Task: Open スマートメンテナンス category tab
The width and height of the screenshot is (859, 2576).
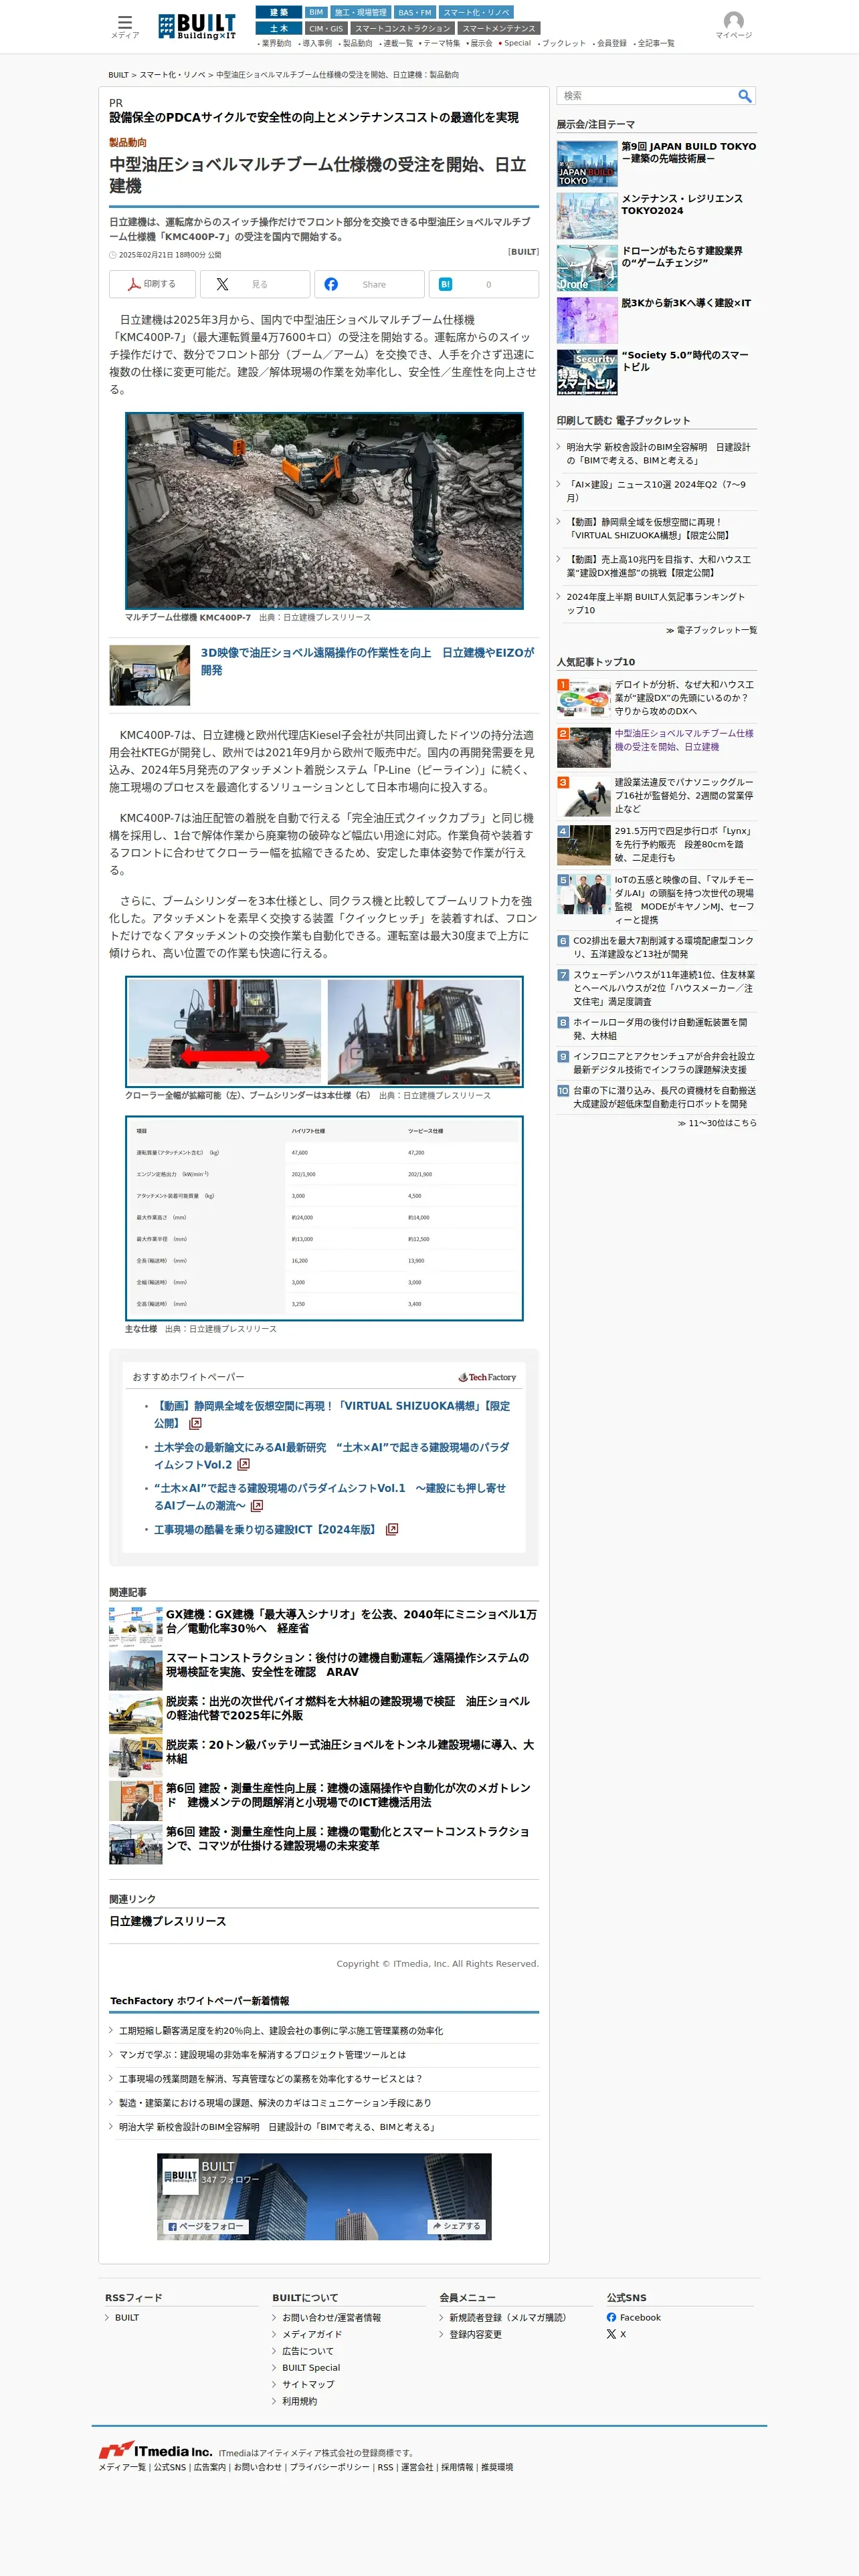Action: (x=499, y=28)
